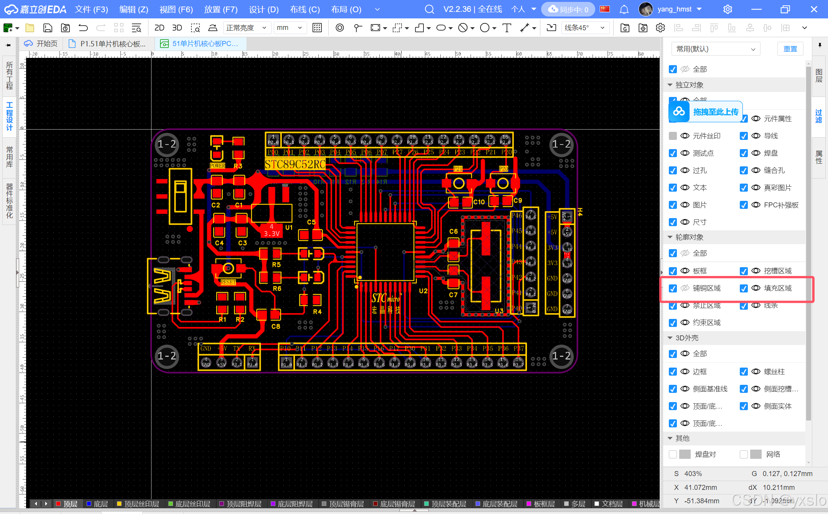The image size is (828, 514).
Task: Enable the 焊盘对 checkbox
Action: click(x=673, y=454)
